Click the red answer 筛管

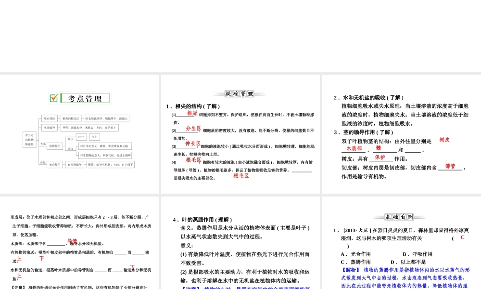450,166
